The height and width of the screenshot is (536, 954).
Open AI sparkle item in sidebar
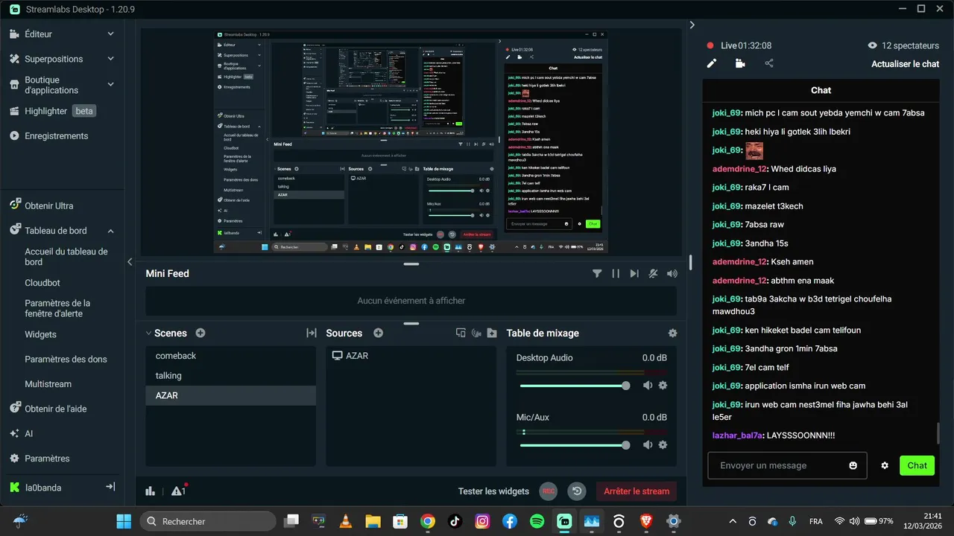point(21,433)
